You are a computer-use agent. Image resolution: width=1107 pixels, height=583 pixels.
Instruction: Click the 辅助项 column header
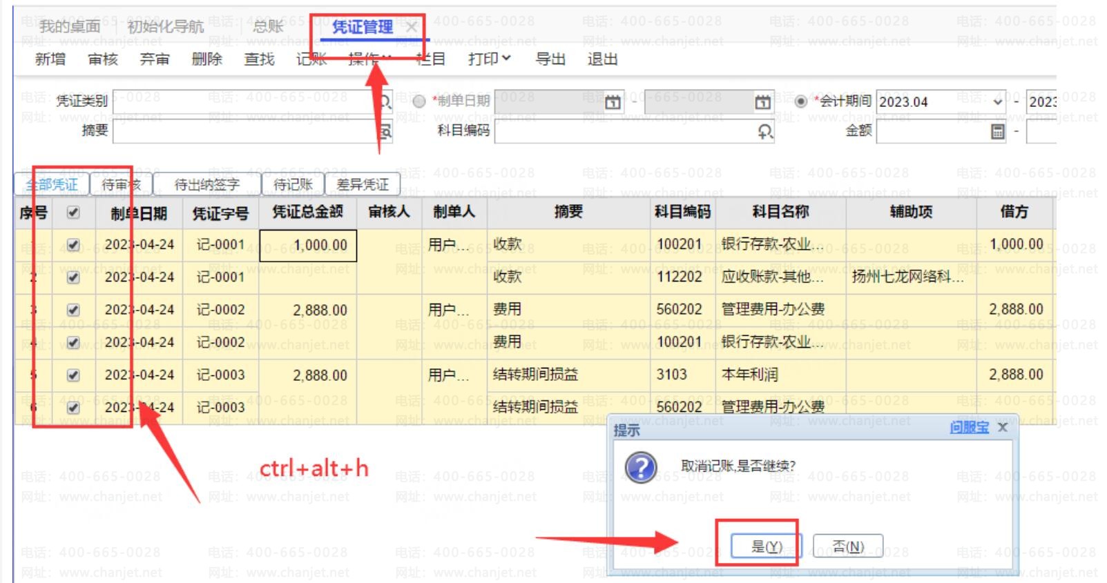tap(911, 212)
